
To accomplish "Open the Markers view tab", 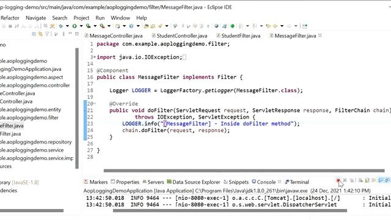I will 96,182.
